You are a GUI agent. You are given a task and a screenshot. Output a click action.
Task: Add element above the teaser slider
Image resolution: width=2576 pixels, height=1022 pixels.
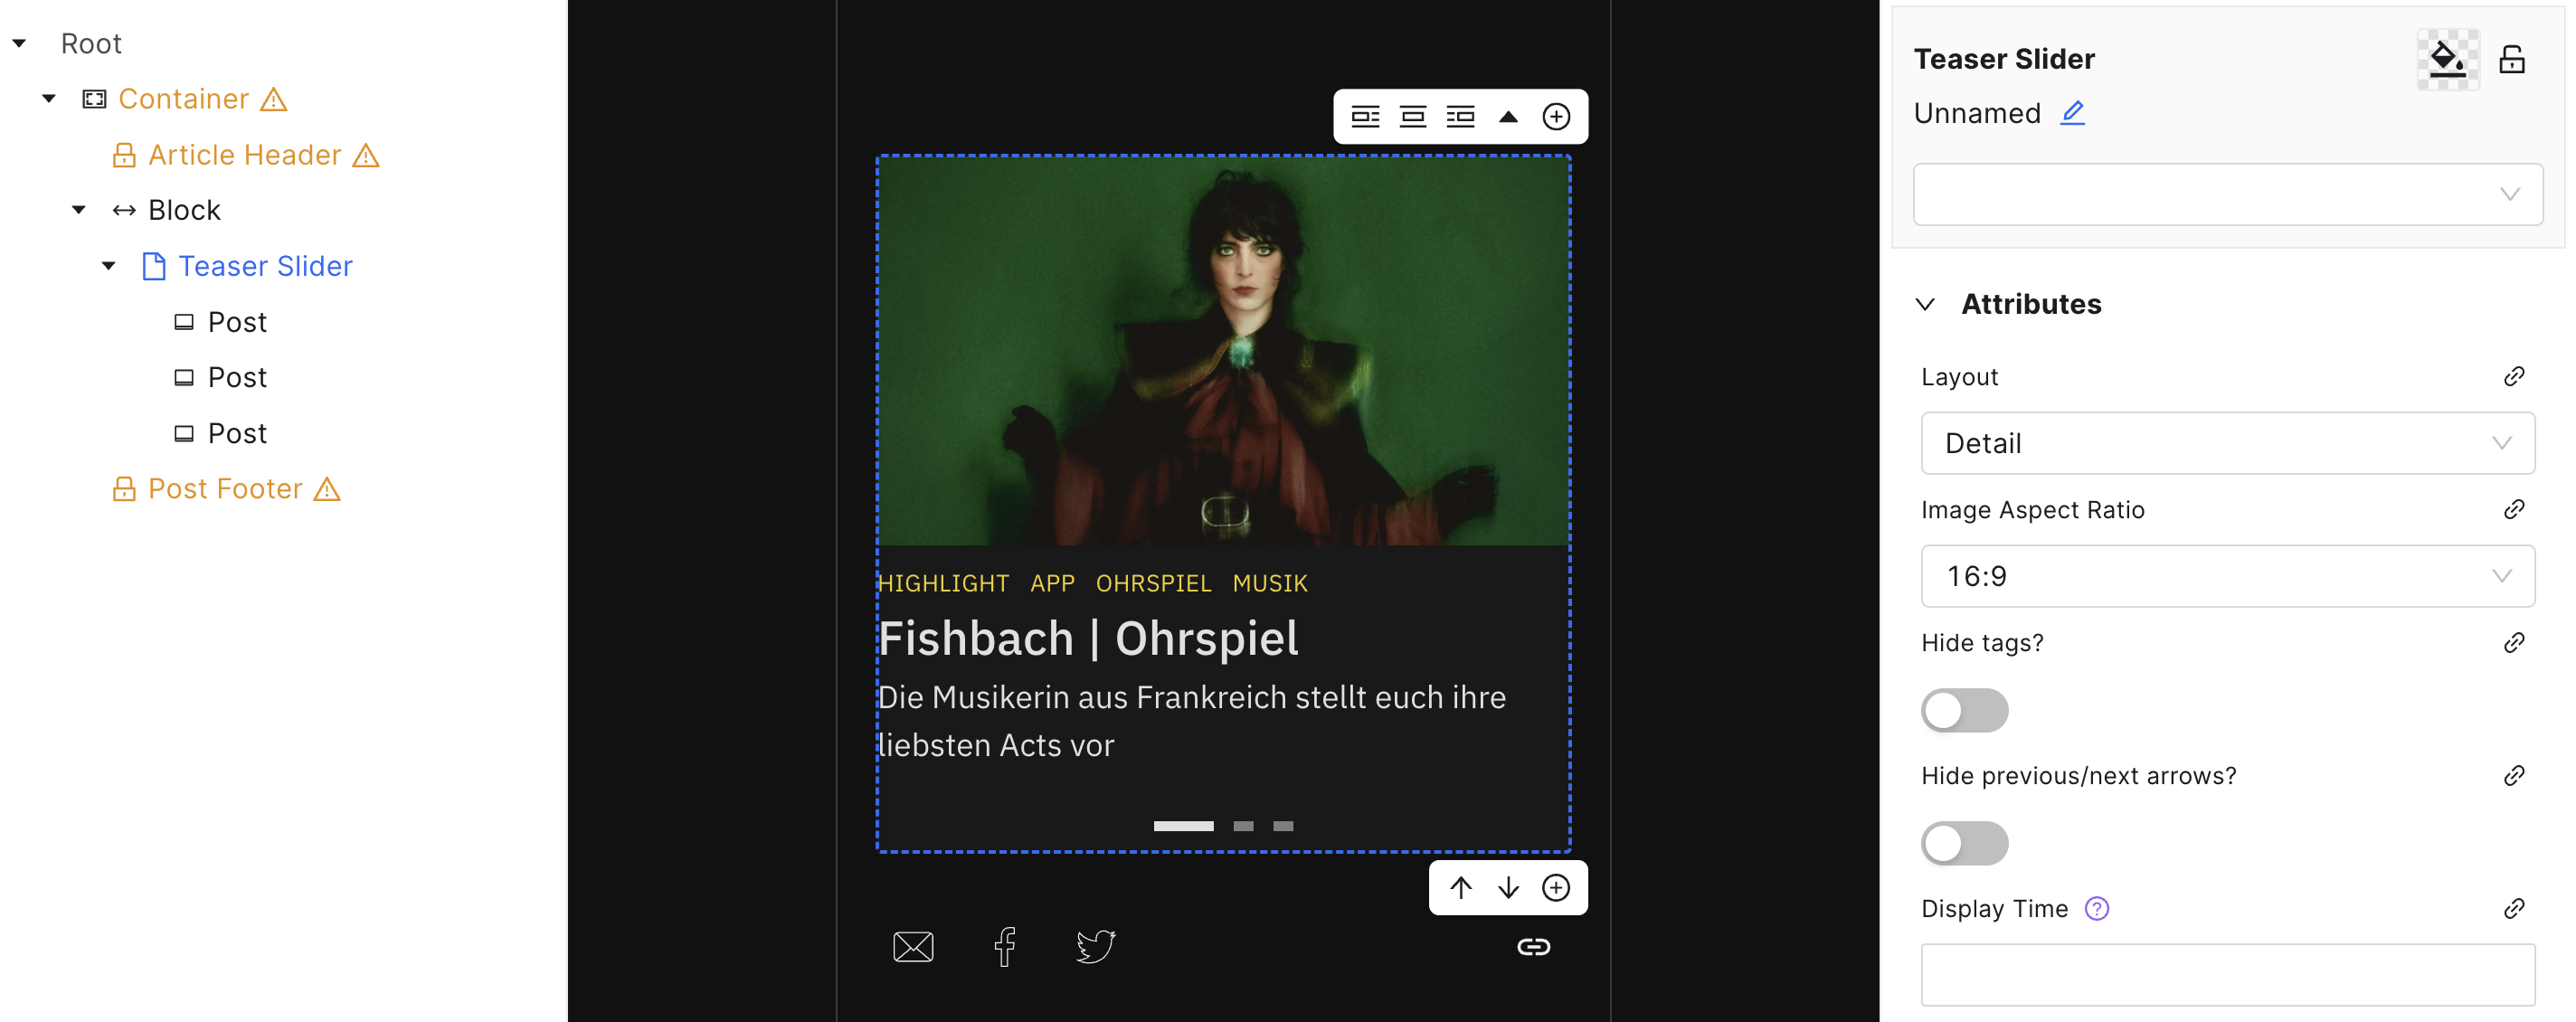point(1556,117)
